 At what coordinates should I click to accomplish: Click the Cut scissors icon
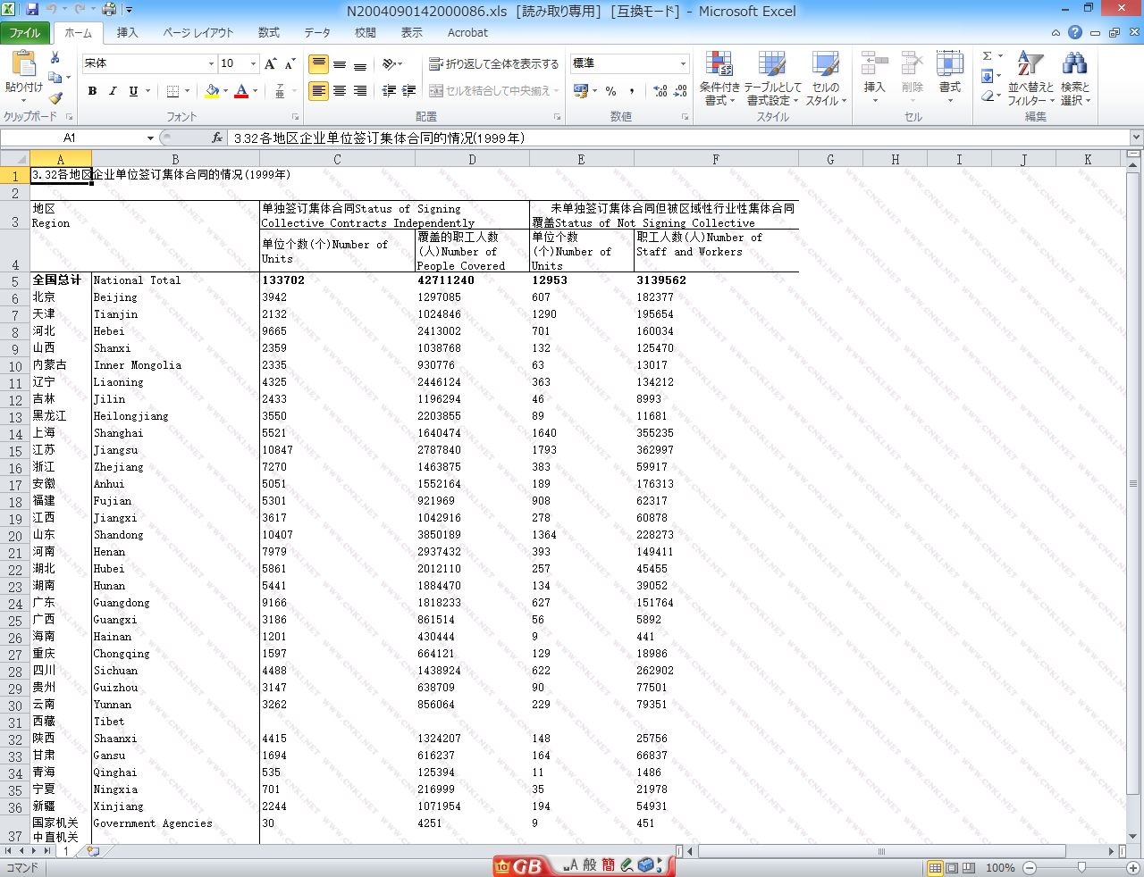pos(55,57)
